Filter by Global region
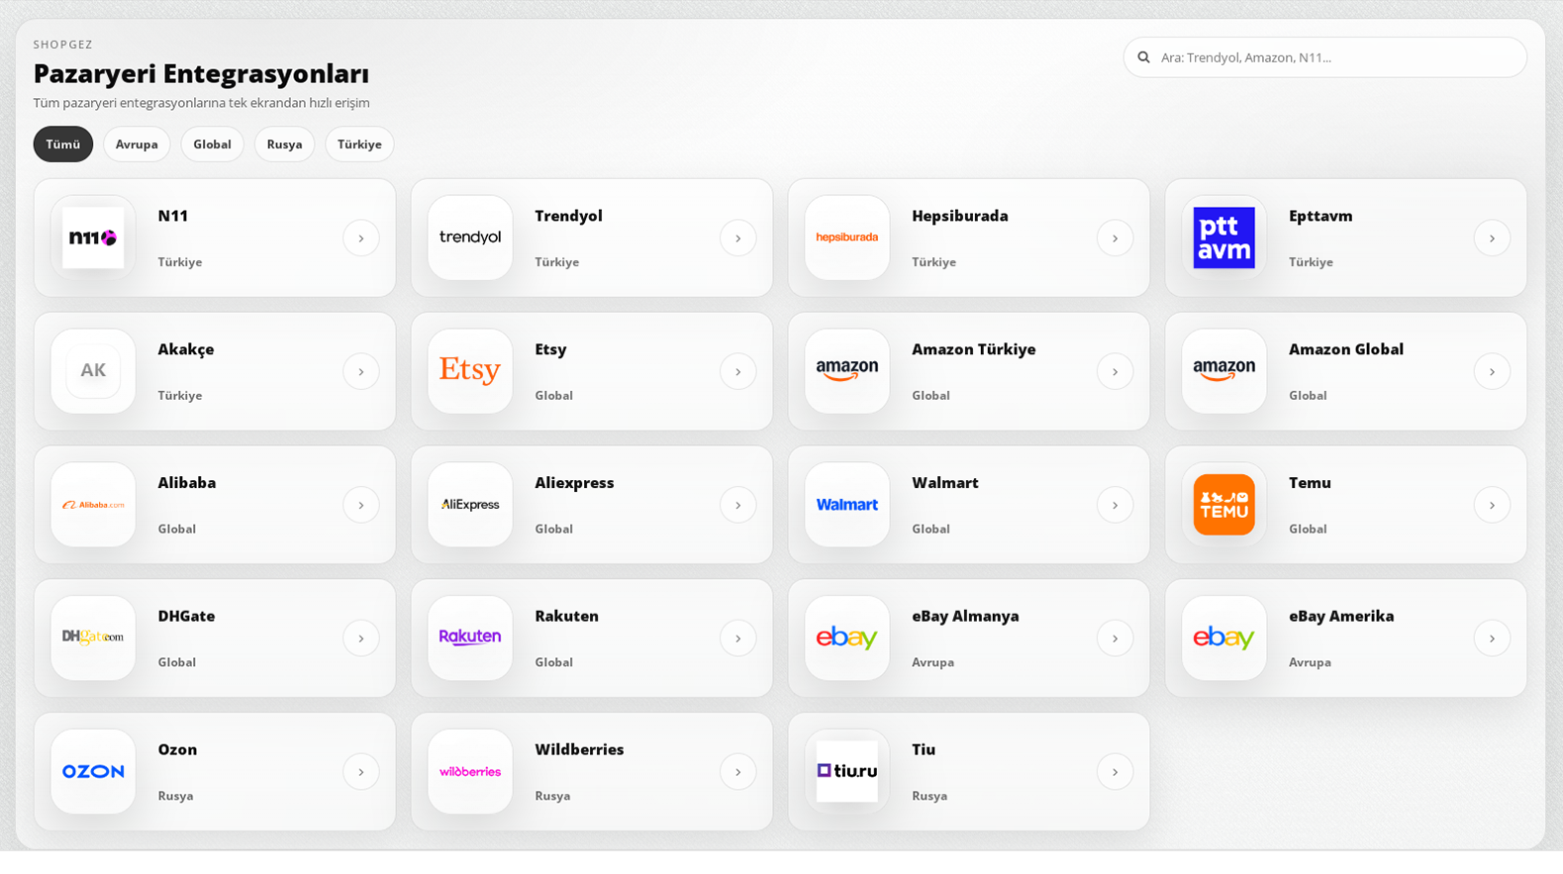This screenshot has width=1563, height=874. click(x=212, y=145)
